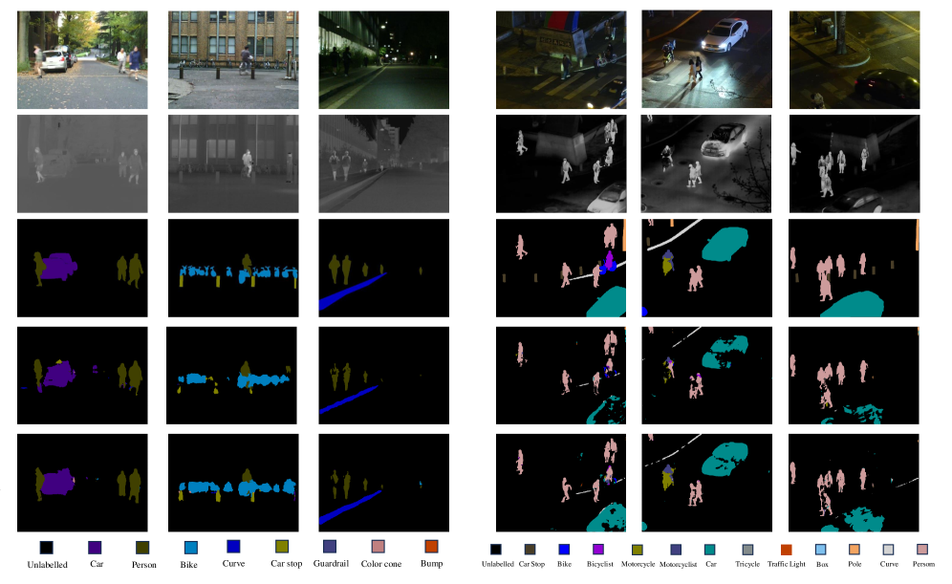Viewport: 952px width, 584px height.
Task: Click the gray Tricycle swatch
Action: [x=747, y=550]
